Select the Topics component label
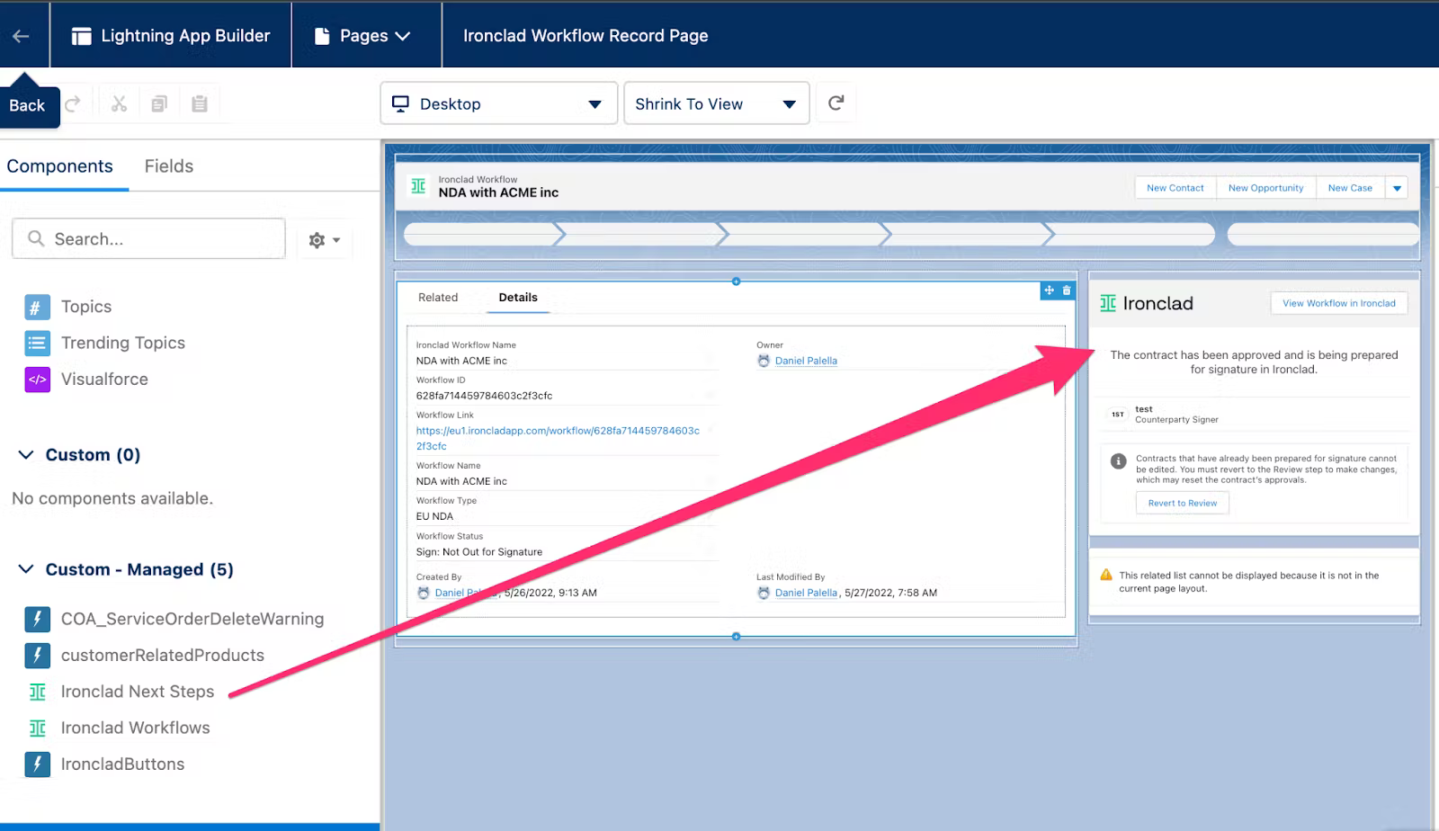The height and width of the screenshot is (831, 1439). pyautogui.click(x=86, y=307)
